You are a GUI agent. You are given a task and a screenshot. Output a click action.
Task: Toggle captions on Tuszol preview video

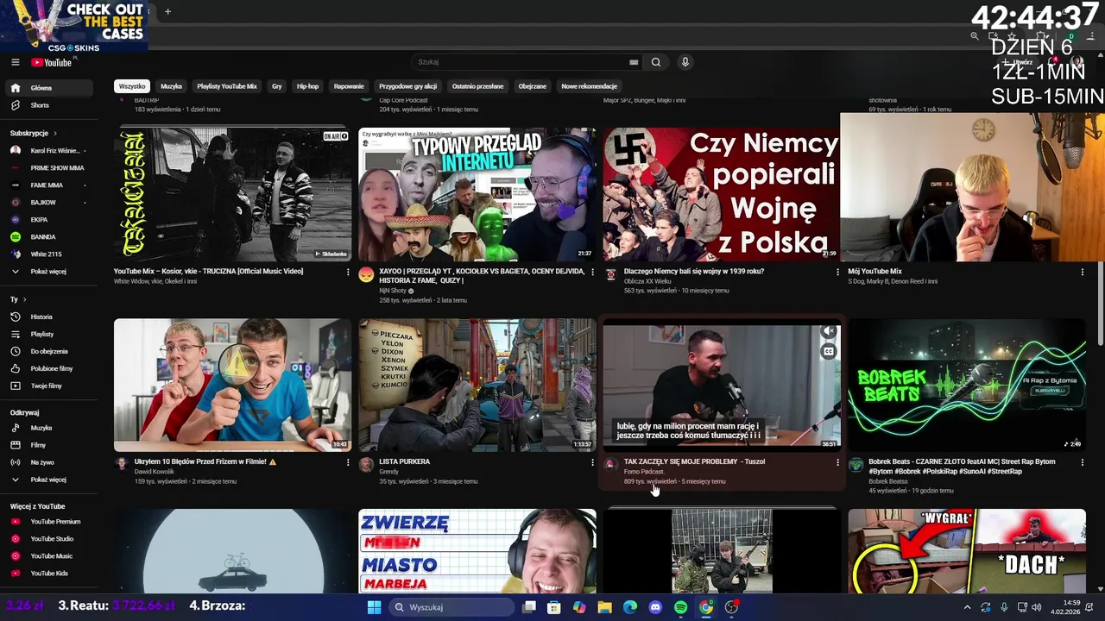pyautogui.click(x=829, y=351)
